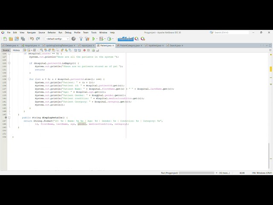Screen dimensions: 273x205
Task: Click the Last Edit icon in editor toolbar
Action: (25, 50)
